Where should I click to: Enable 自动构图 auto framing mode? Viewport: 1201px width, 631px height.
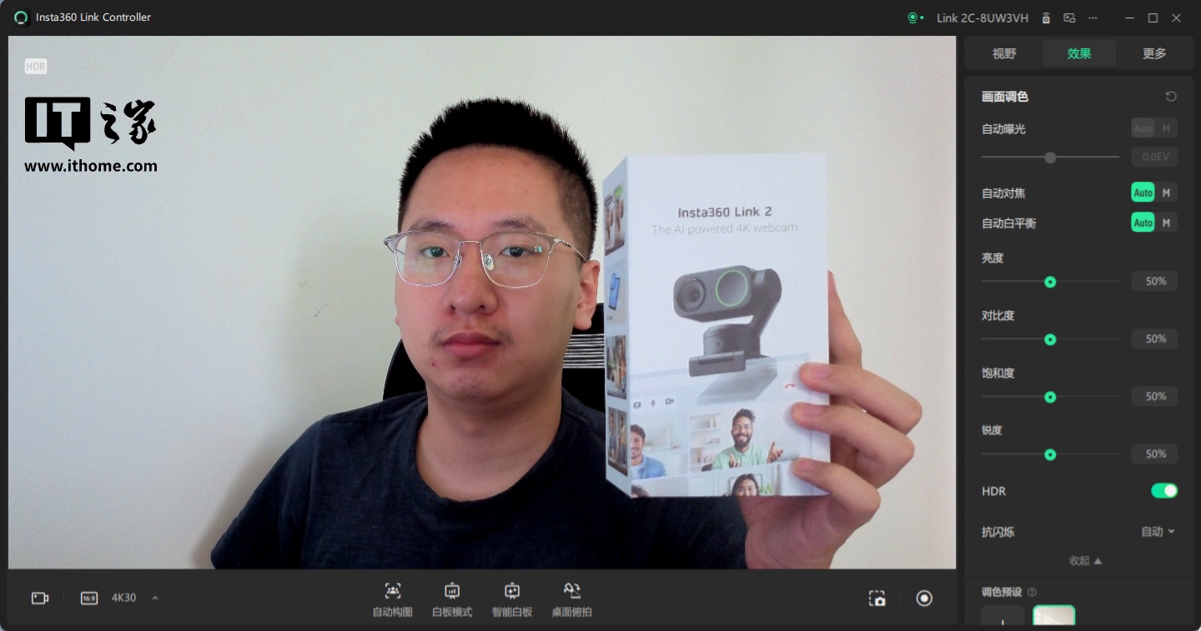point(393,599)
